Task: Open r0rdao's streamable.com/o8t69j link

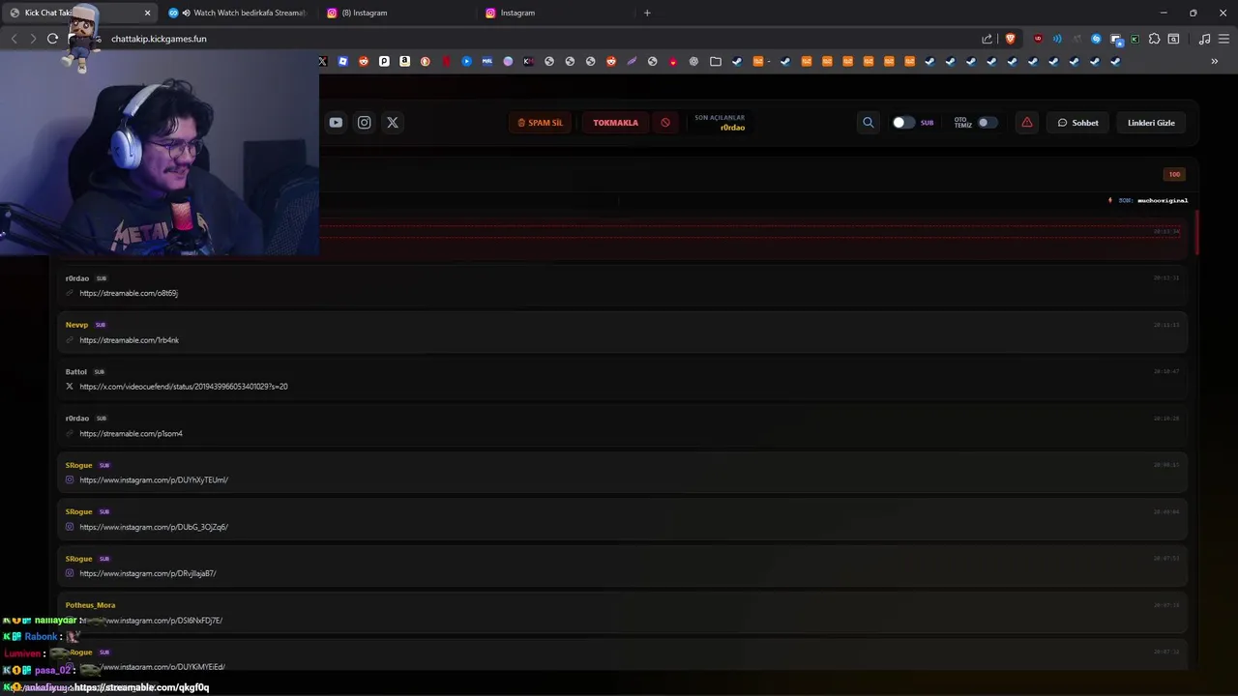Action: point(129,293)
